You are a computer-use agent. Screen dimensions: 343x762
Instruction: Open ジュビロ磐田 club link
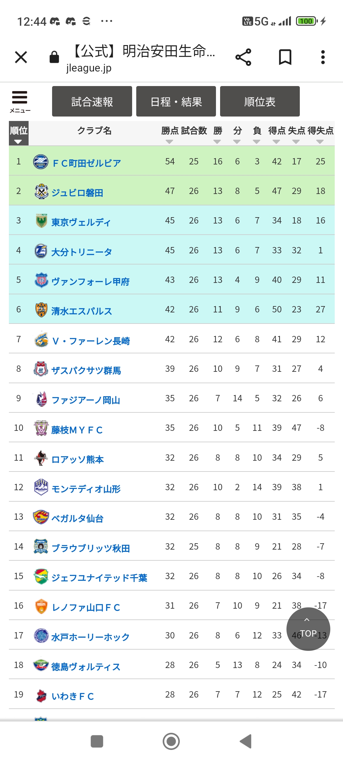coord(77,193)
